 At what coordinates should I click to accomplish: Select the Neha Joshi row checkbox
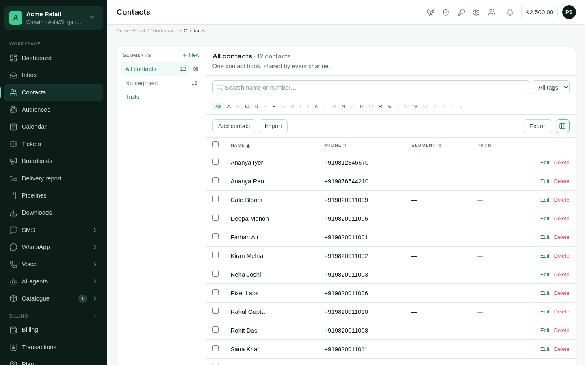tap(215, 274)
